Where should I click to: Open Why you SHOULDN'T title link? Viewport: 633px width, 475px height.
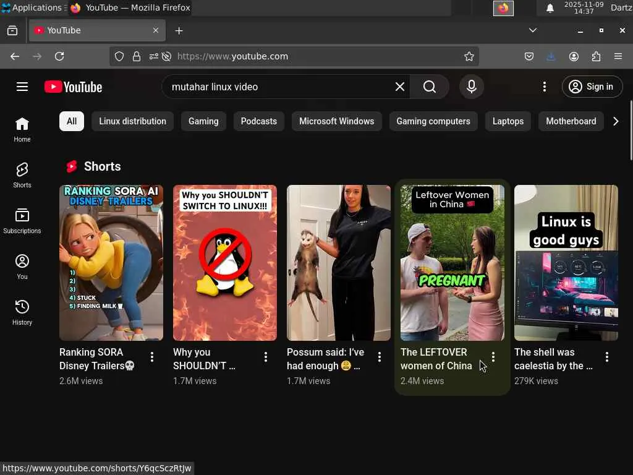point(204,359)
